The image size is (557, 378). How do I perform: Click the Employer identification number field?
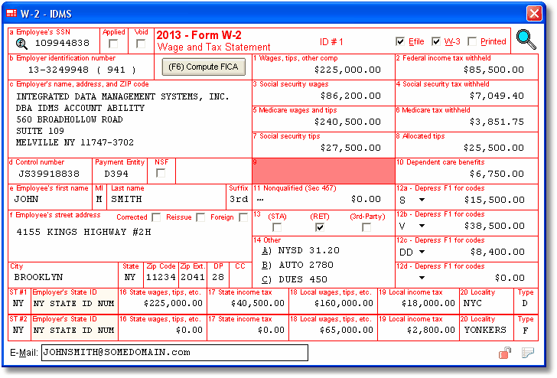pos(82,70)
